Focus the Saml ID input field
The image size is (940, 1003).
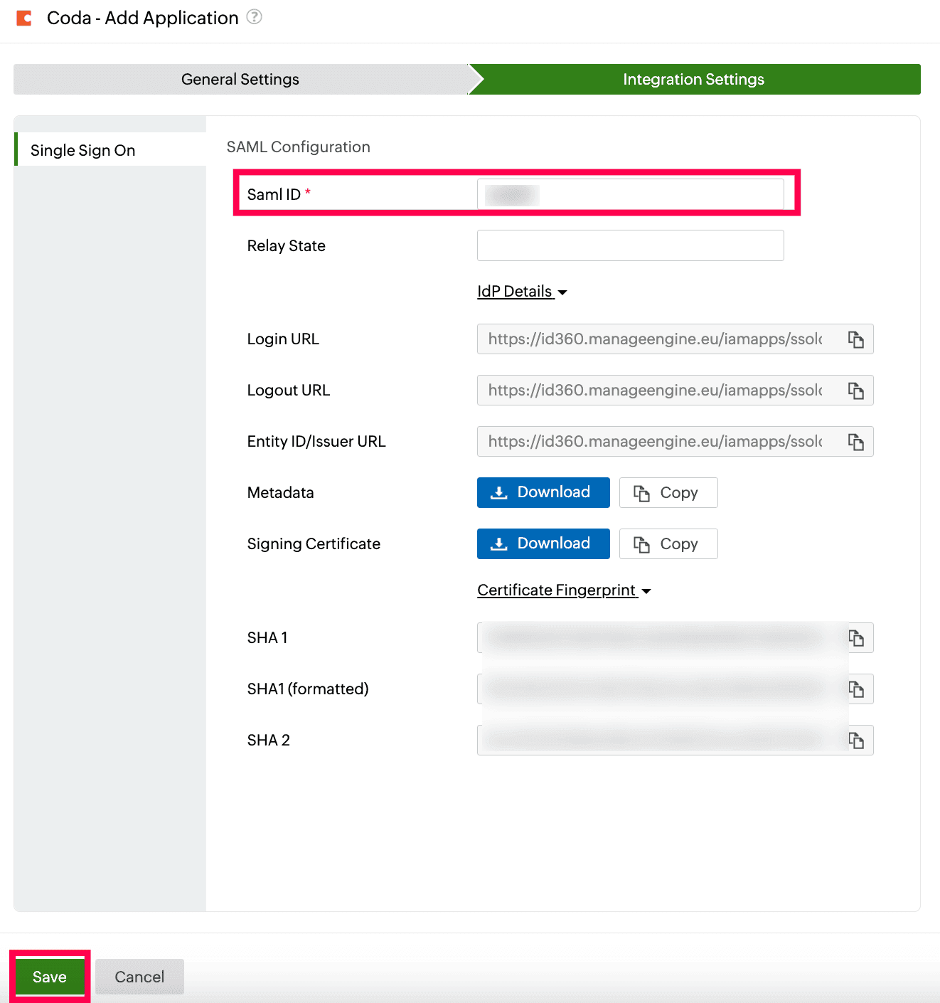630,194
